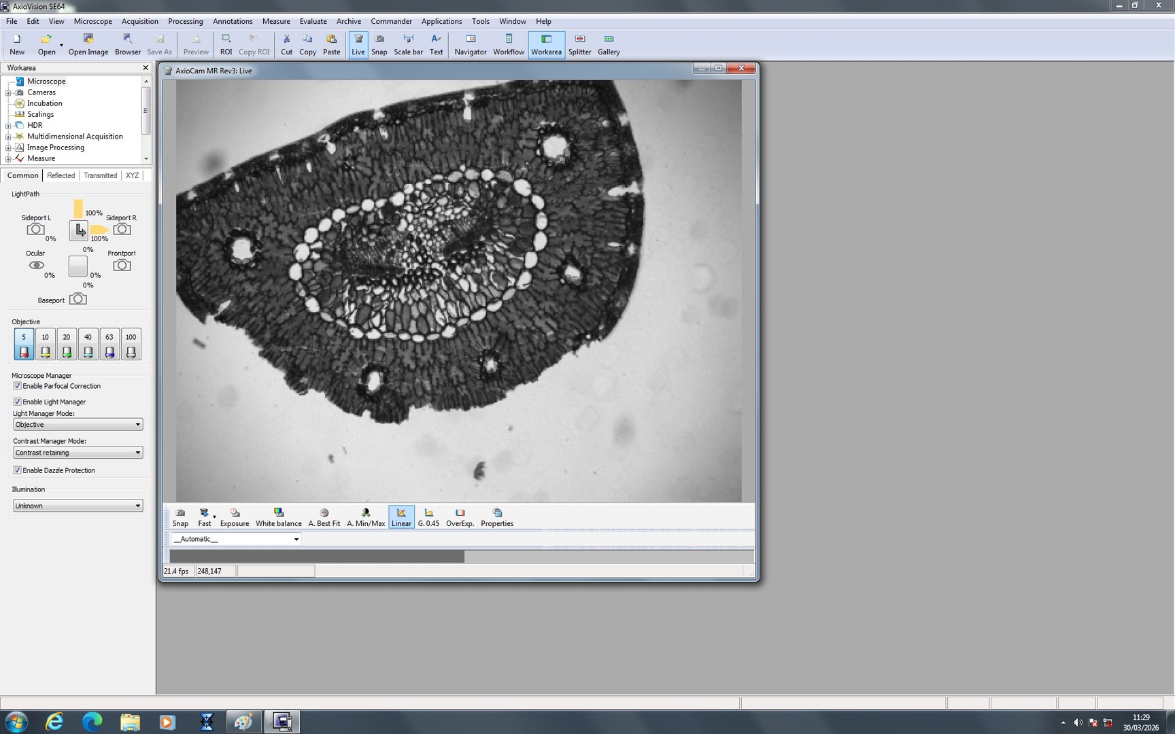Switch to the Transmitted tab
Viewport: 1175px width, 734px height.
click(x=100, y=175)
